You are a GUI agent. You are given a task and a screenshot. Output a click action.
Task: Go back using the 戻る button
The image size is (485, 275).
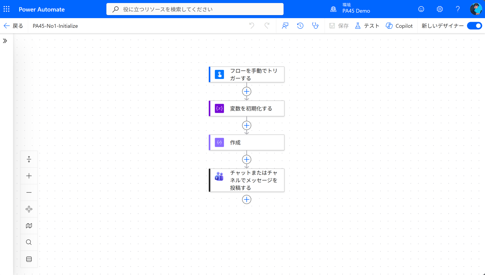(x=13, y=26)
